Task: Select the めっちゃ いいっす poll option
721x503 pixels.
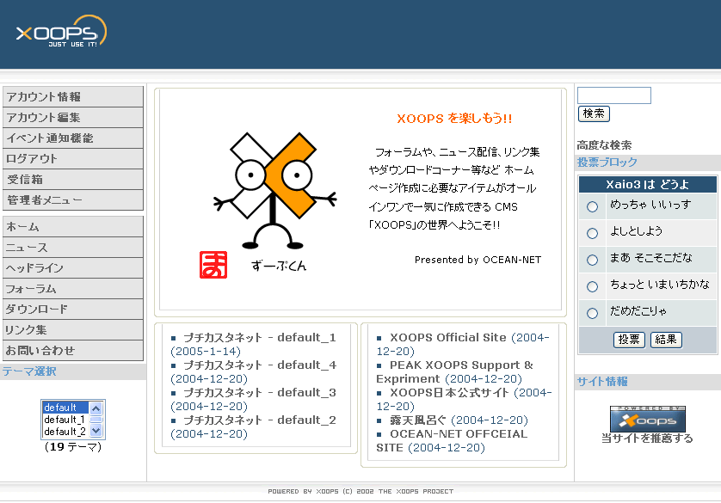Action: click(x=592, y=205)
